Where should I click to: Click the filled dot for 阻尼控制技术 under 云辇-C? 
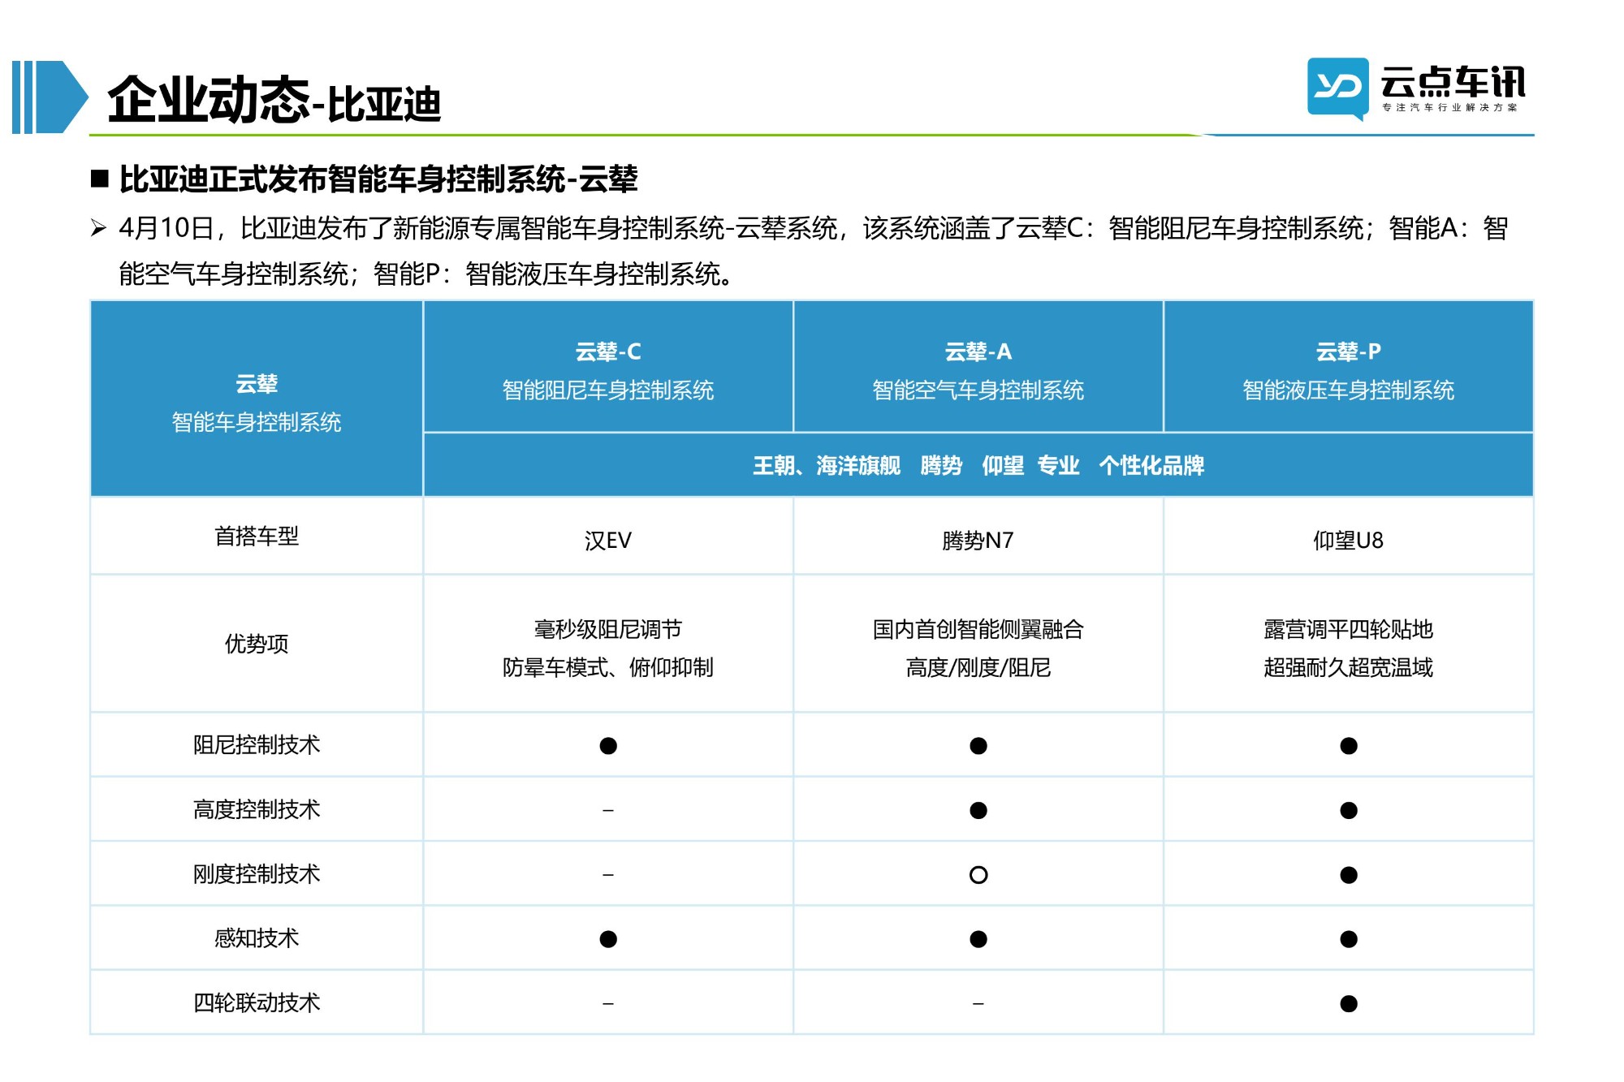pyautogui.click(x=608, y=746)
